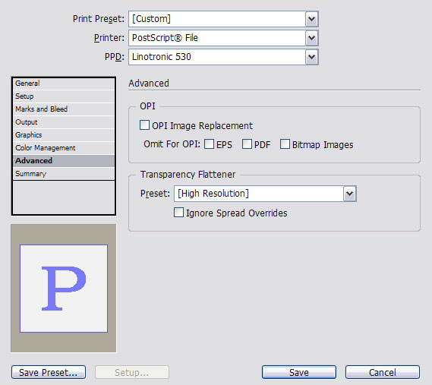Expand the Transparency Flattener Preset dropdown
Viewport: 432px width, 385px height.
pos(349,194)
